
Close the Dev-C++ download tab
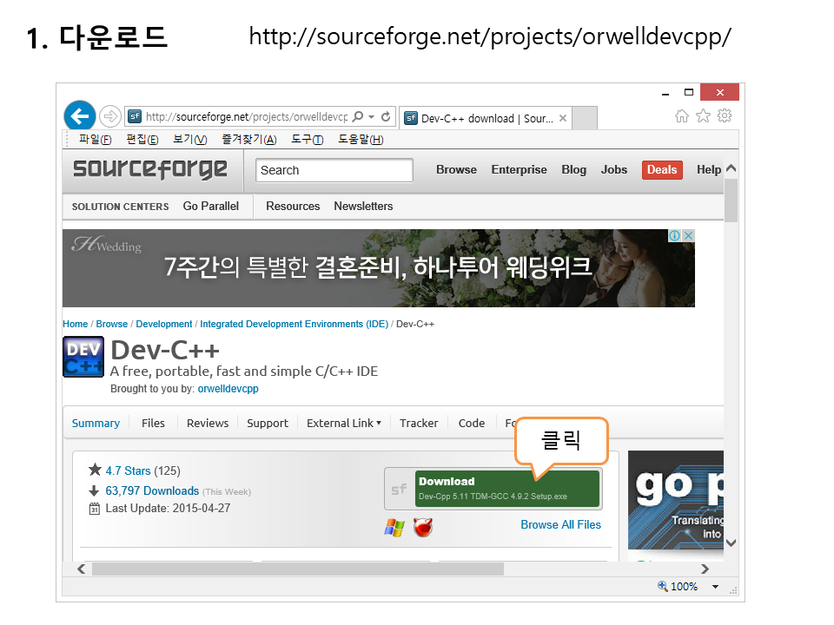pyautogui.click(x=563, y=118)
